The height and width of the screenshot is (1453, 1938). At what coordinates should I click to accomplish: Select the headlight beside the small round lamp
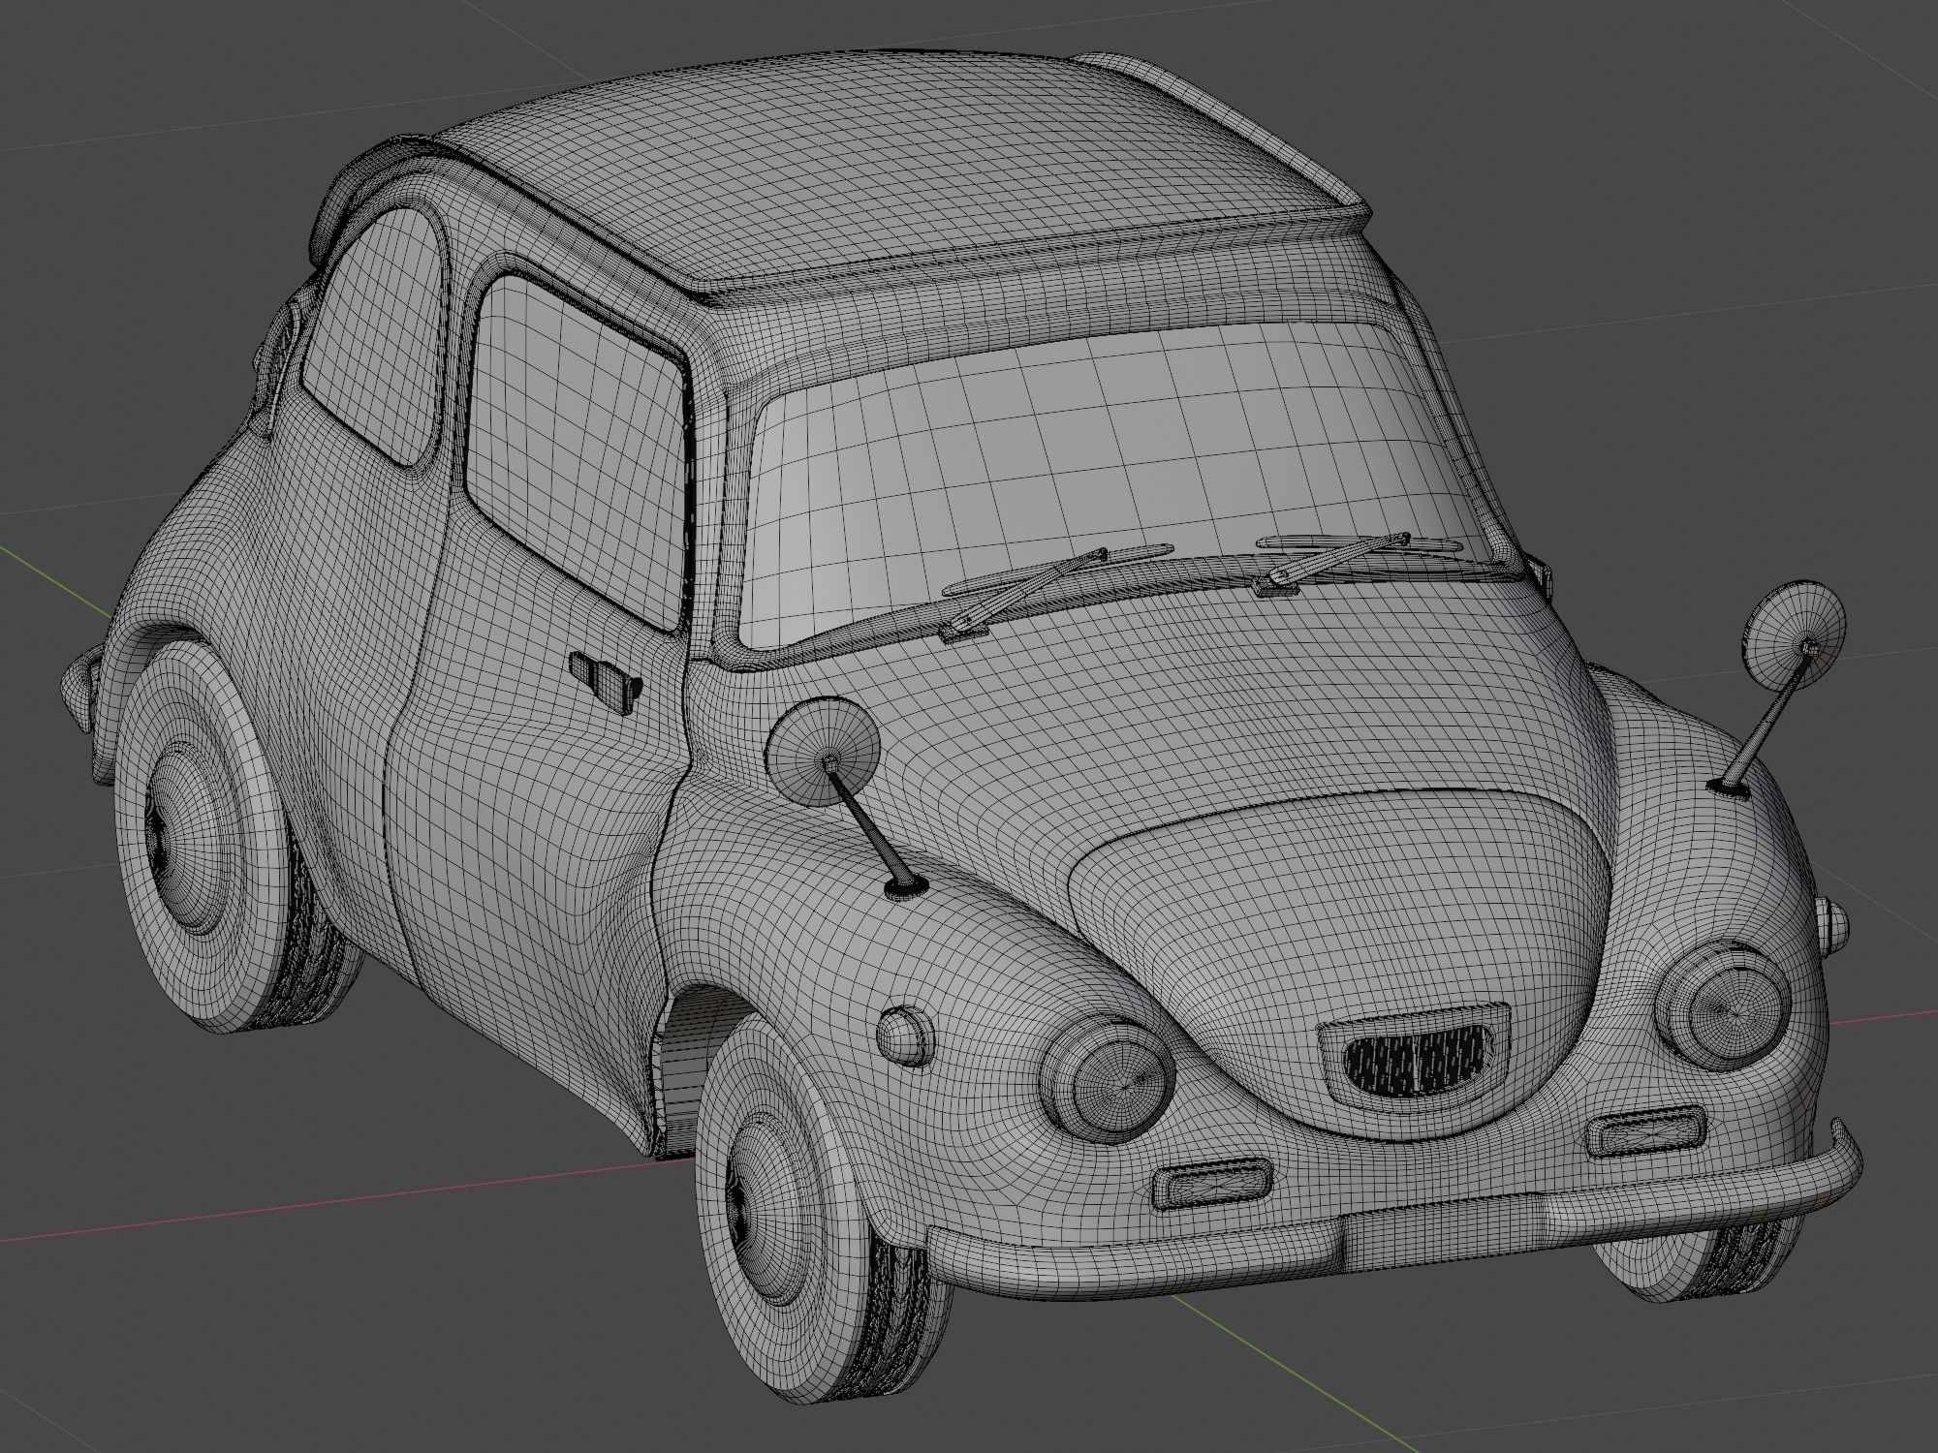(x=1107, y=1080)
